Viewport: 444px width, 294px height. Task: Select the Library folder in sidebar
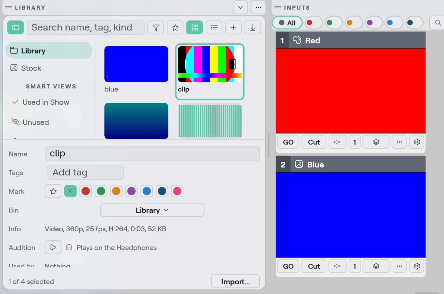click(49, 50)
